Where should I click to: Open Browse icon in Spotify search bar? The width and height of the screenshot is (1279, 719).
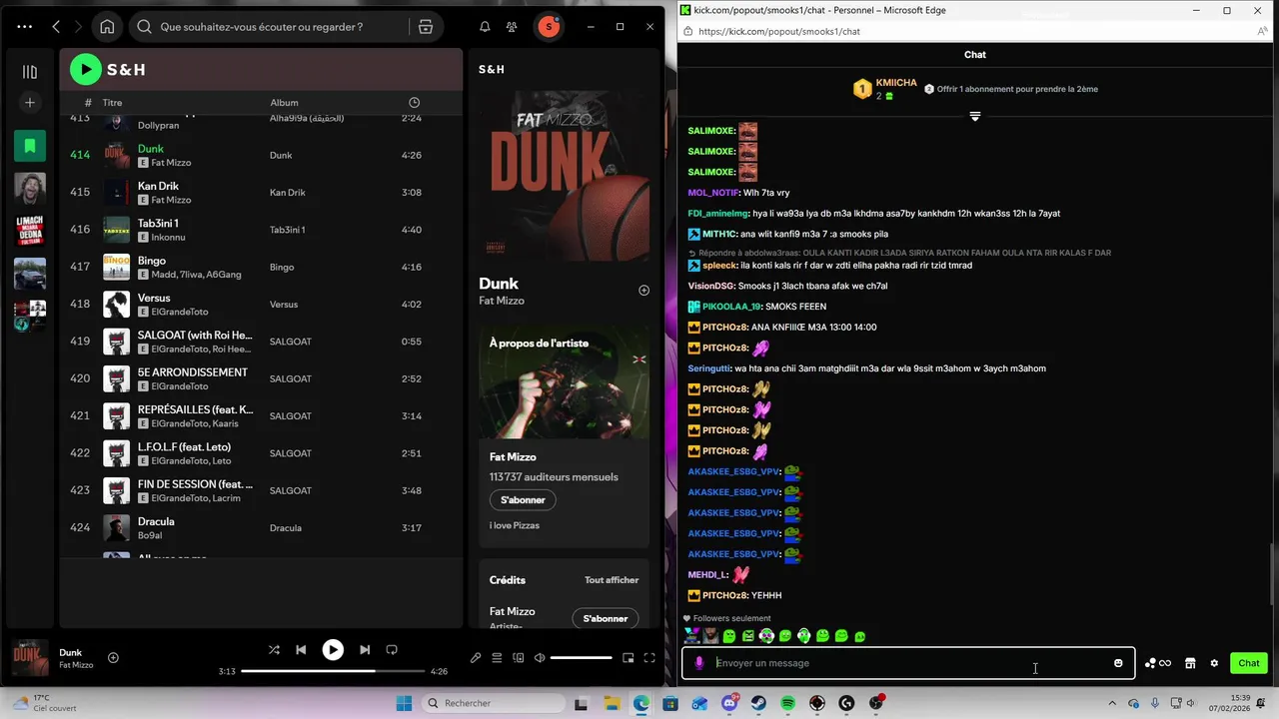[426, 27]
